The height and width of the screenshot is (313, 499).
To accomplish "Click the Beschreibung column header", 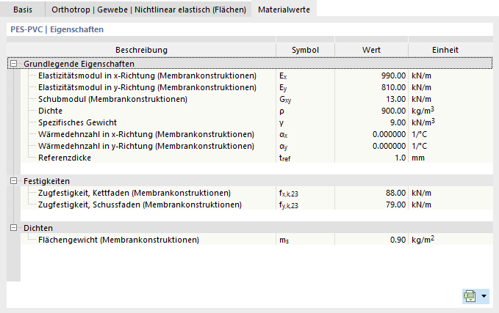I will point(141,50).
